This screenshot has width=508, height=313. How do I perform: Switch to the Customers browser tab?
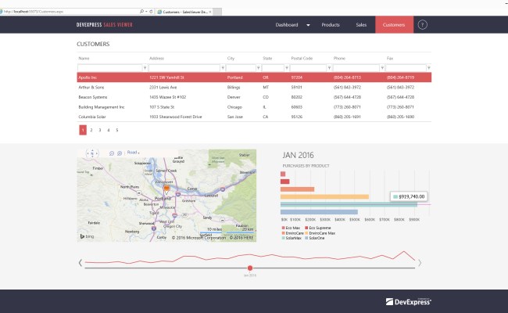coord(184,12)
